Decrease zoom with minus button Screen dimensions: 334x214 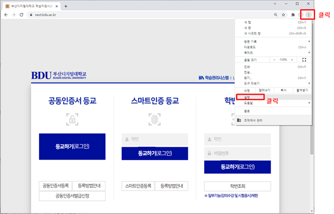274,60
